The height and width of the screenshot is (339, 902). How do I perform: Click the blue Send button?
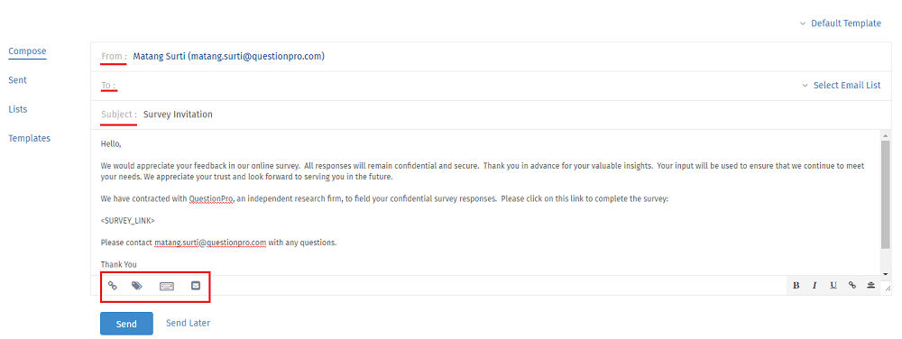coord(126,324)
